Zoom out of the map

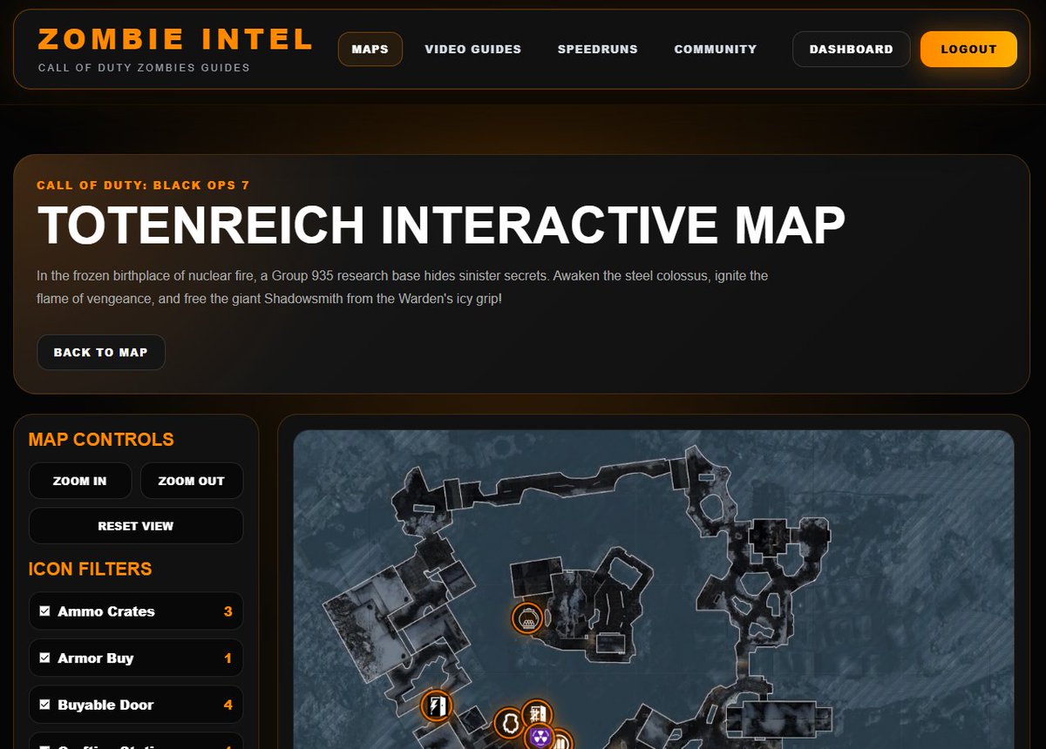point(191,481)
